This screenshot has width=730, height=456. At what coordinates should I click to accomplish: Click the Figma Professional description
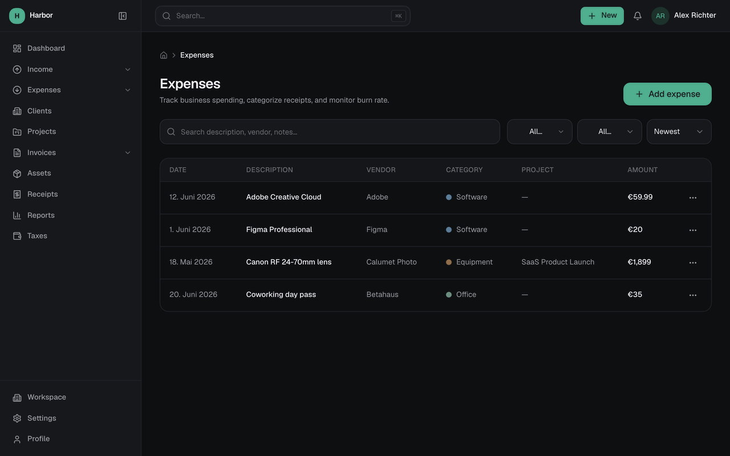pyautogui.click(x=279, y=230)
